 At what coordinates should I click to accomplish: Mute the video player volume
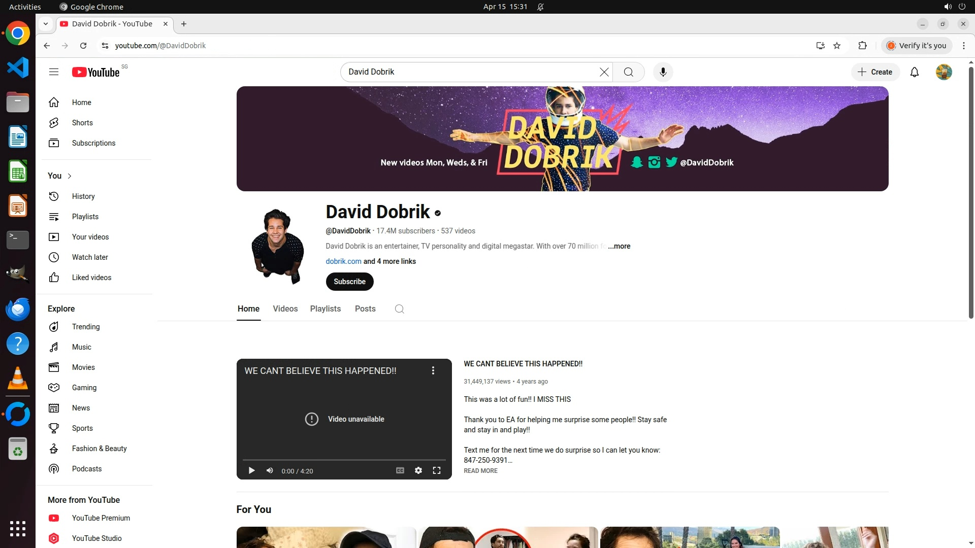(270, 471)
